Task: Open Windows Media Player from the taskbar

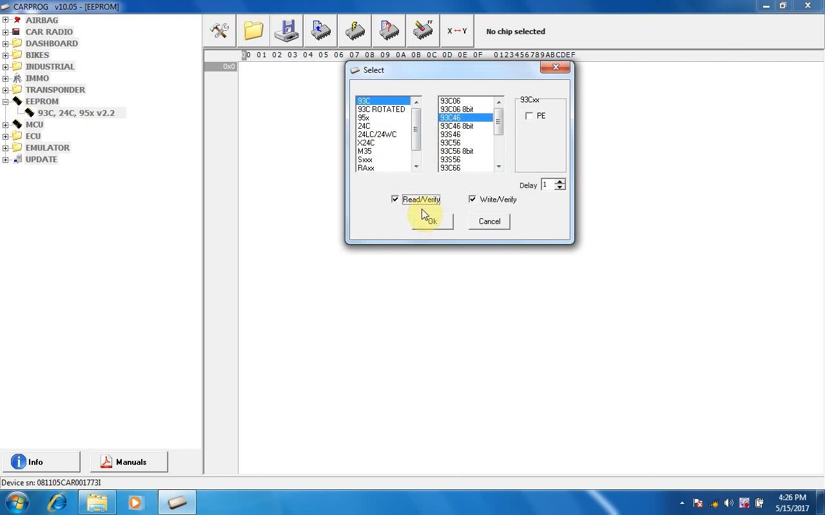Action: pyautogui.click(x=135, y=502)
